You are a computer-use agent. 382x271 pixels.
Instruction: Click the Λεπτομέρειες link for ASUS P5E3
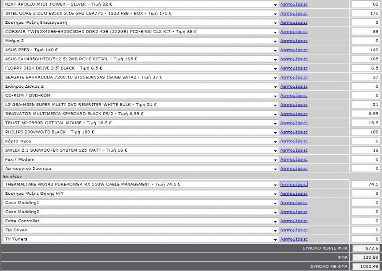coord(294,50)
